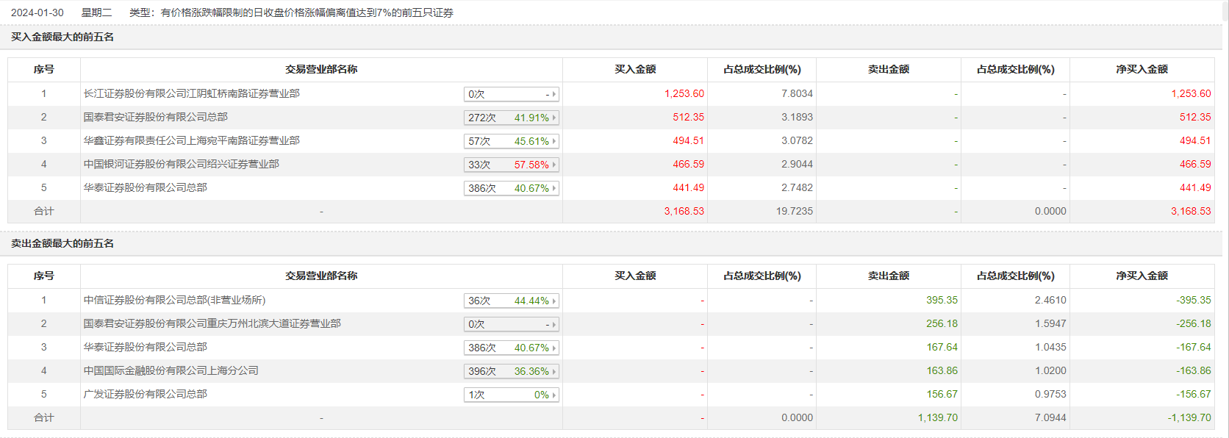Screen dimensions: 1229x438
Task: Click 净买入金额 header in the buy table
Action: 1142,69
